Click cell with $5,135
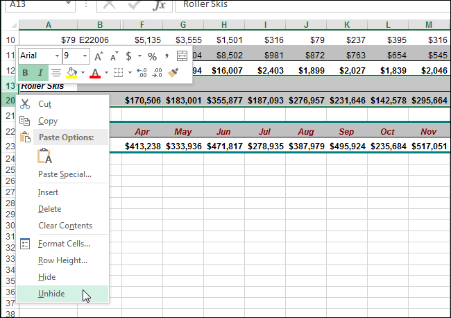Image resolution: width=451 pixels, height=318 pixels. coord(142,40)
